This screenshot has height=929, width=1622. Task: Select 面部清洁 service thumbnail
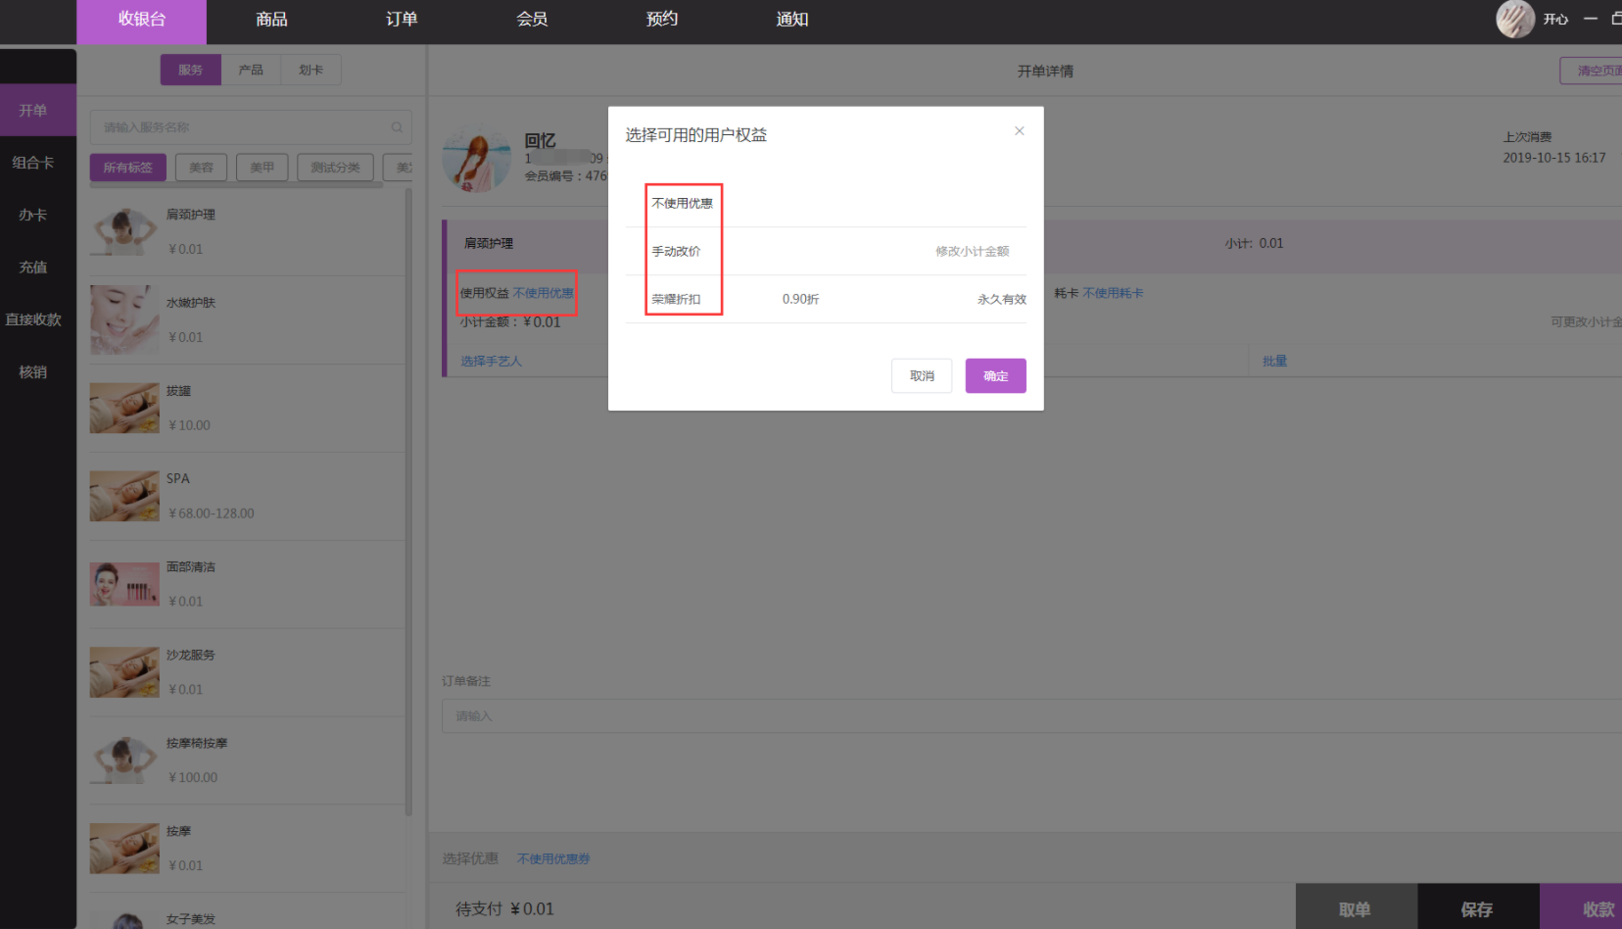pyautogui.click(x=124, y=584)
